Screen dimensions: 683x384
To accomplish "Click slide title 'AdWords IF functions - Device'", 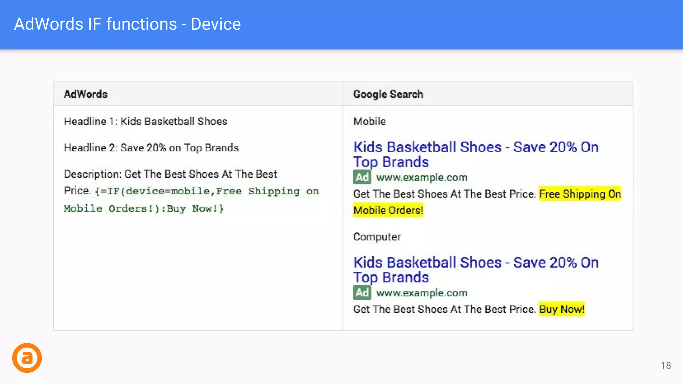I will click(127, 24).
